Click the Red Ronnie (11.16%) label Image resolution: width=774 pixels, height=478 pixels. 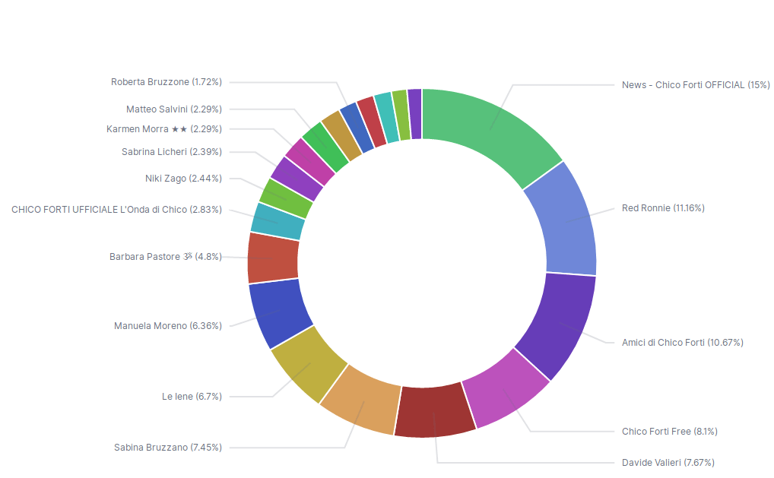pos(663,208)
